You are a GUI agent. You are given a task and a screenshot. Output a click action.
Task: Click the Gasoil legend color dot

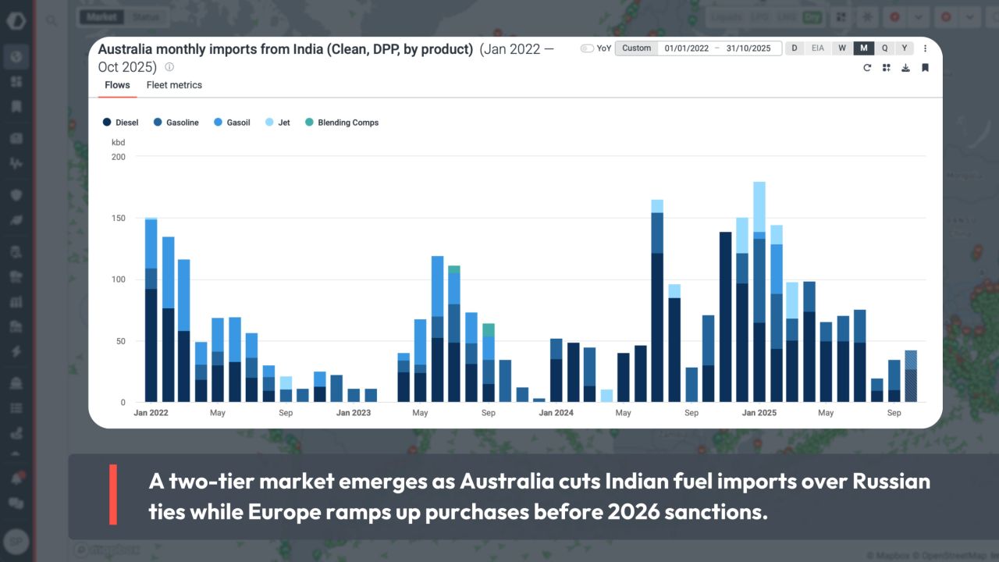click(219, 123)
